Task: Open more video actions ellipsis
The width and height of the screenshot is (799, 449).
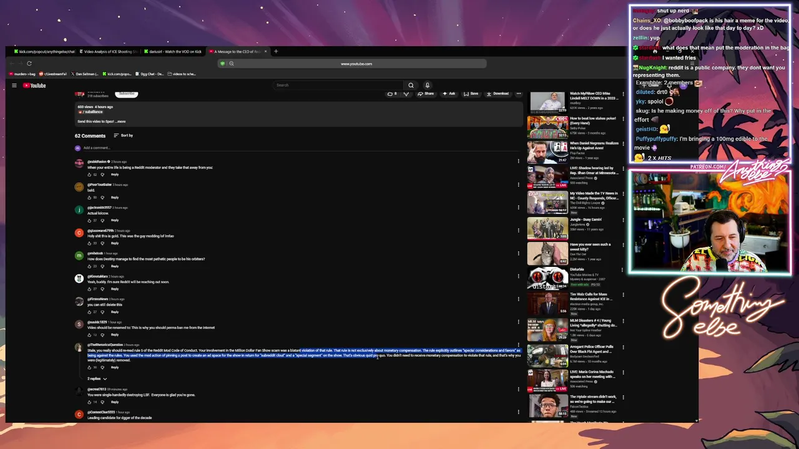Action: (518, 94)
